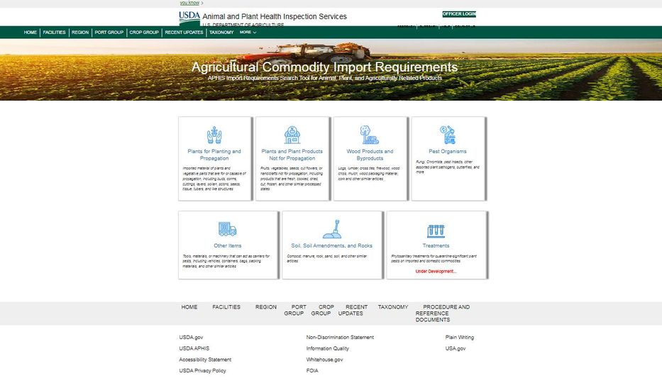This screenshot has width=662, height=383.
Task: Open the 'Plants for Planting and Propagation' title link
Action: point(214,155)
